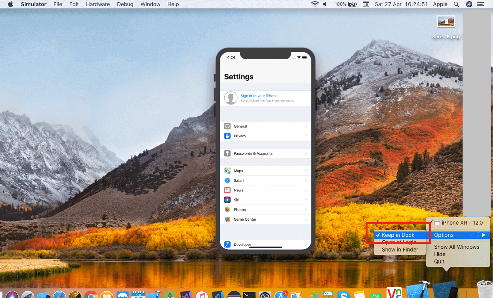The width and height of the screenshot is (493, 298).
Task: Tap the Maps icon in Settings list
Action: pyautogui.click(x=227, y=171)
